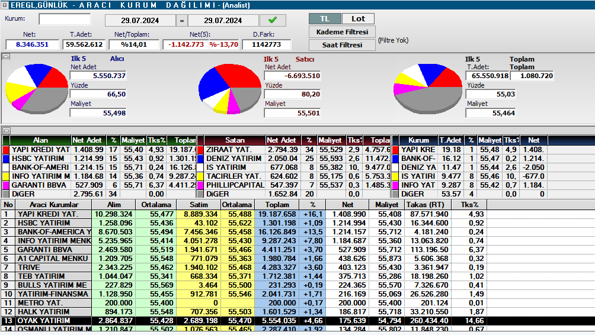
Task: Click blue swatch beside HSBC YATIRIM buyer
Action: (6, 159)
